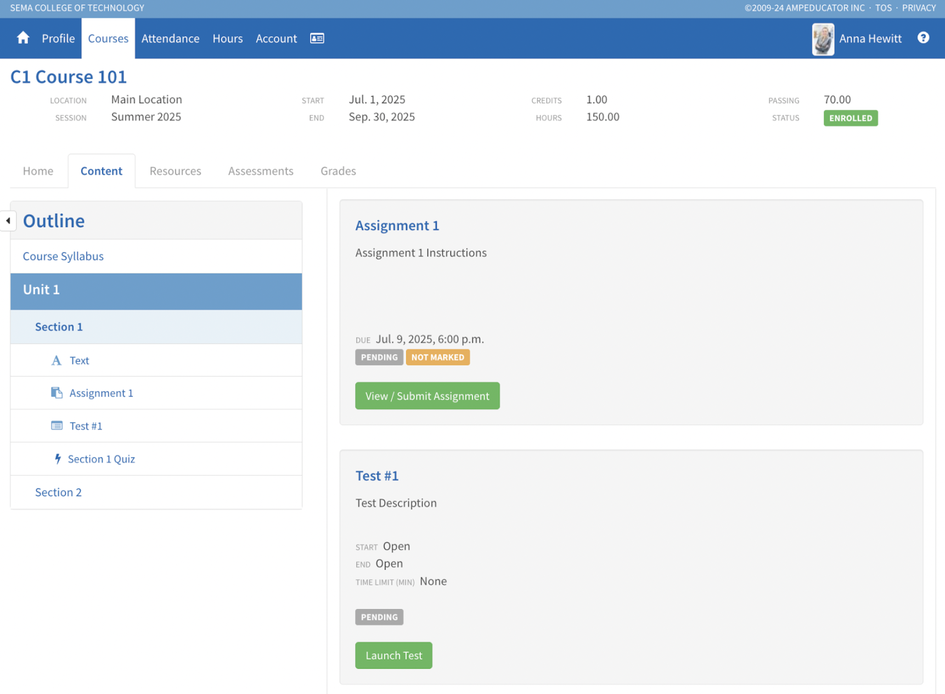
Task: Click the Test #1 list icon in outline
Action: click(x=57, y=426)
